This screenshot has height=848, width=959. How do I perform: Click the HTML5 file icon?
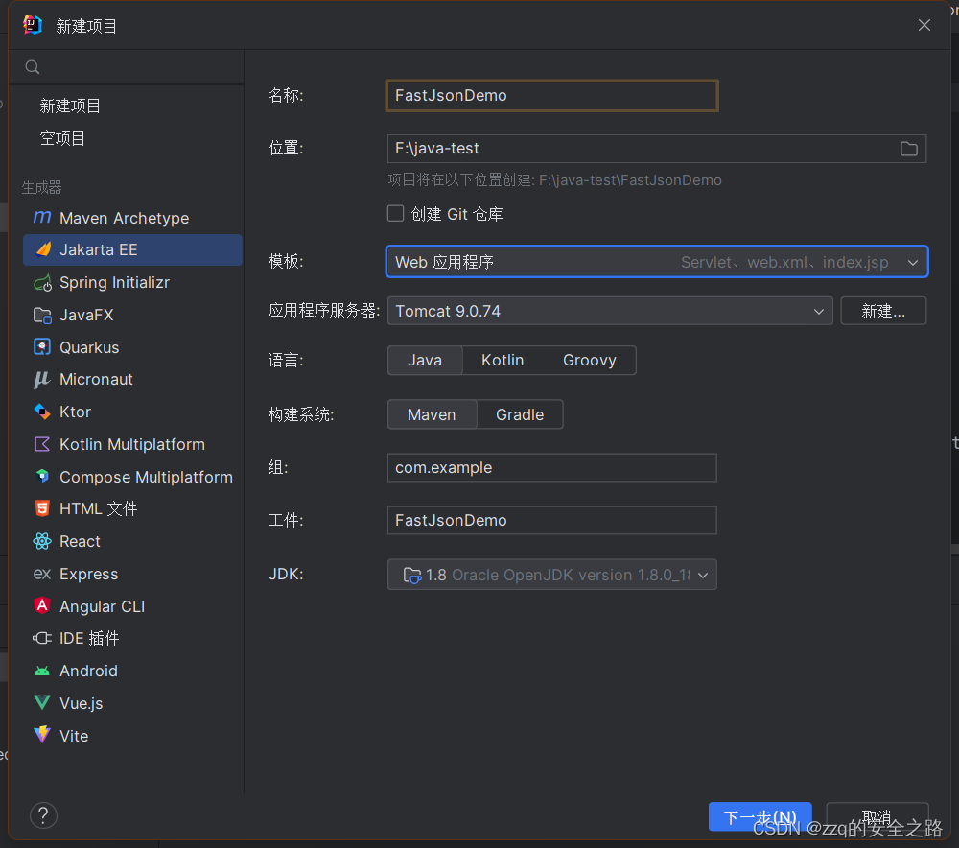tap(42, 508)
